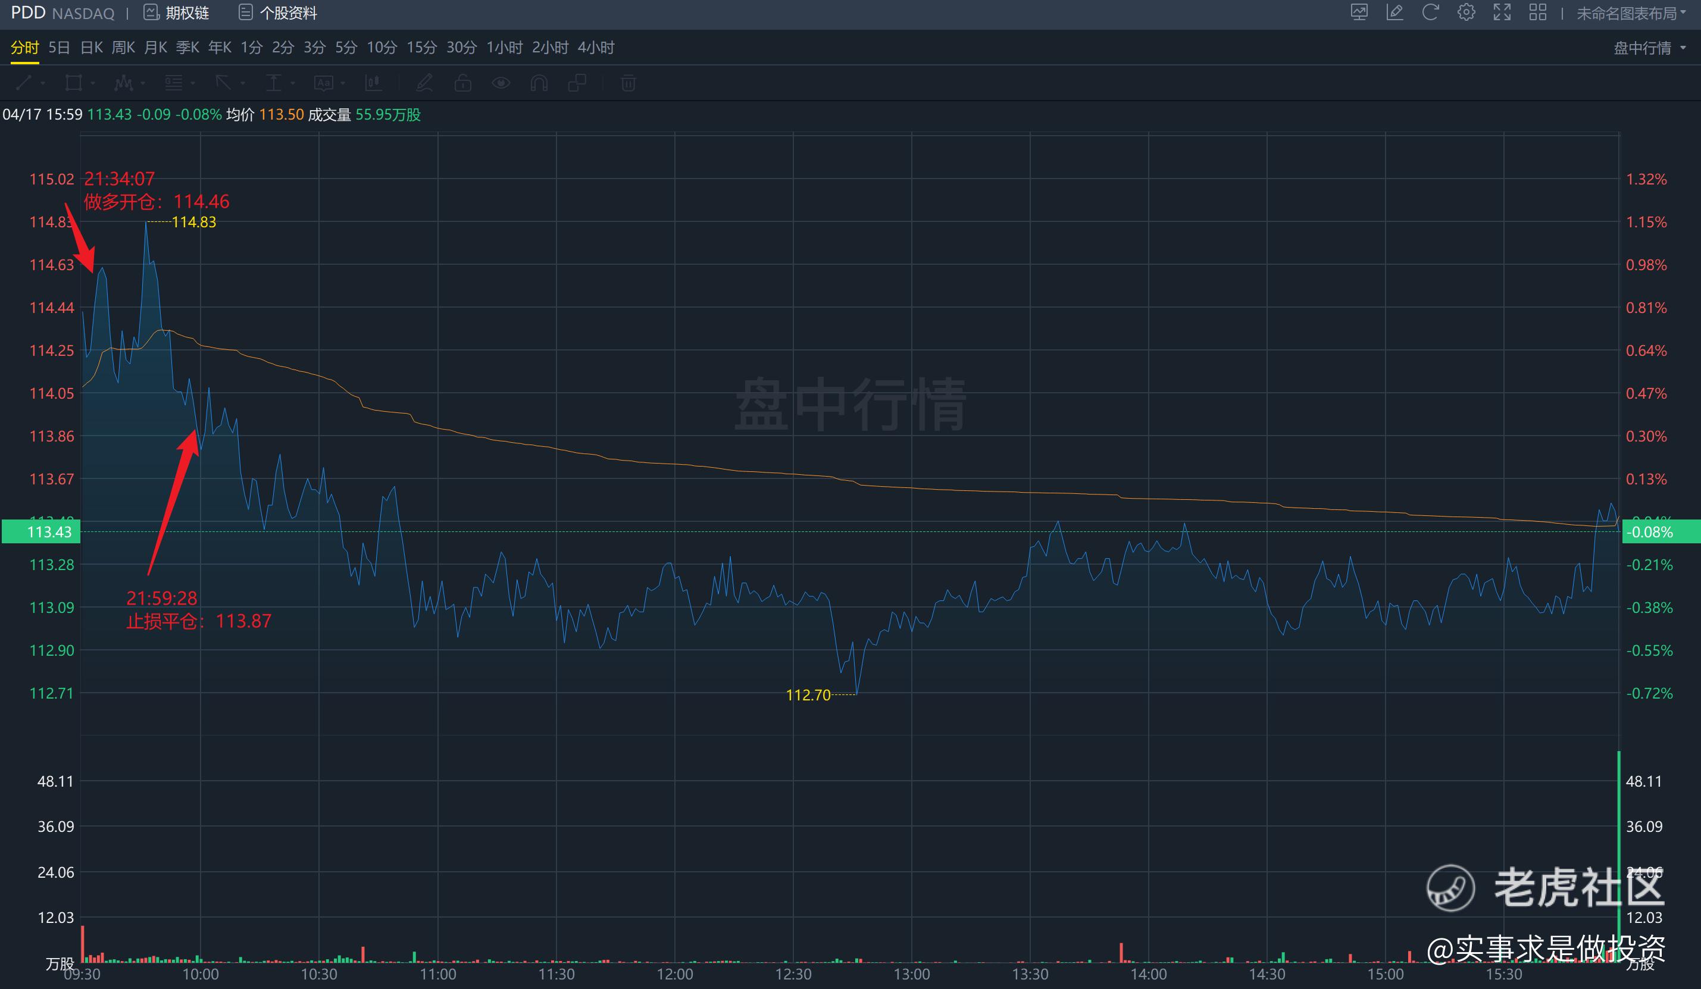Select the 30分 interval tab
Image resolution: width=1701 pixels, height=989 pixels.
tap(461, 48)
